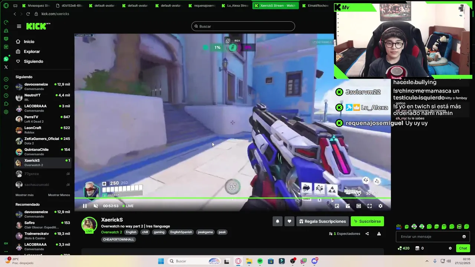Open the Kick hamburger menu
Image resolution: width=475 pixels, height=267 pixels.
click(19, 26)
